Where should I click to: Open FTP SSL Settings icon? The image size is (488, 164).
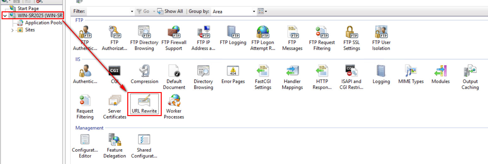tap(352, 38)
